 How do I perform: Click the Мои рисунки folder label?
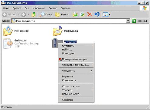[22, 31]
